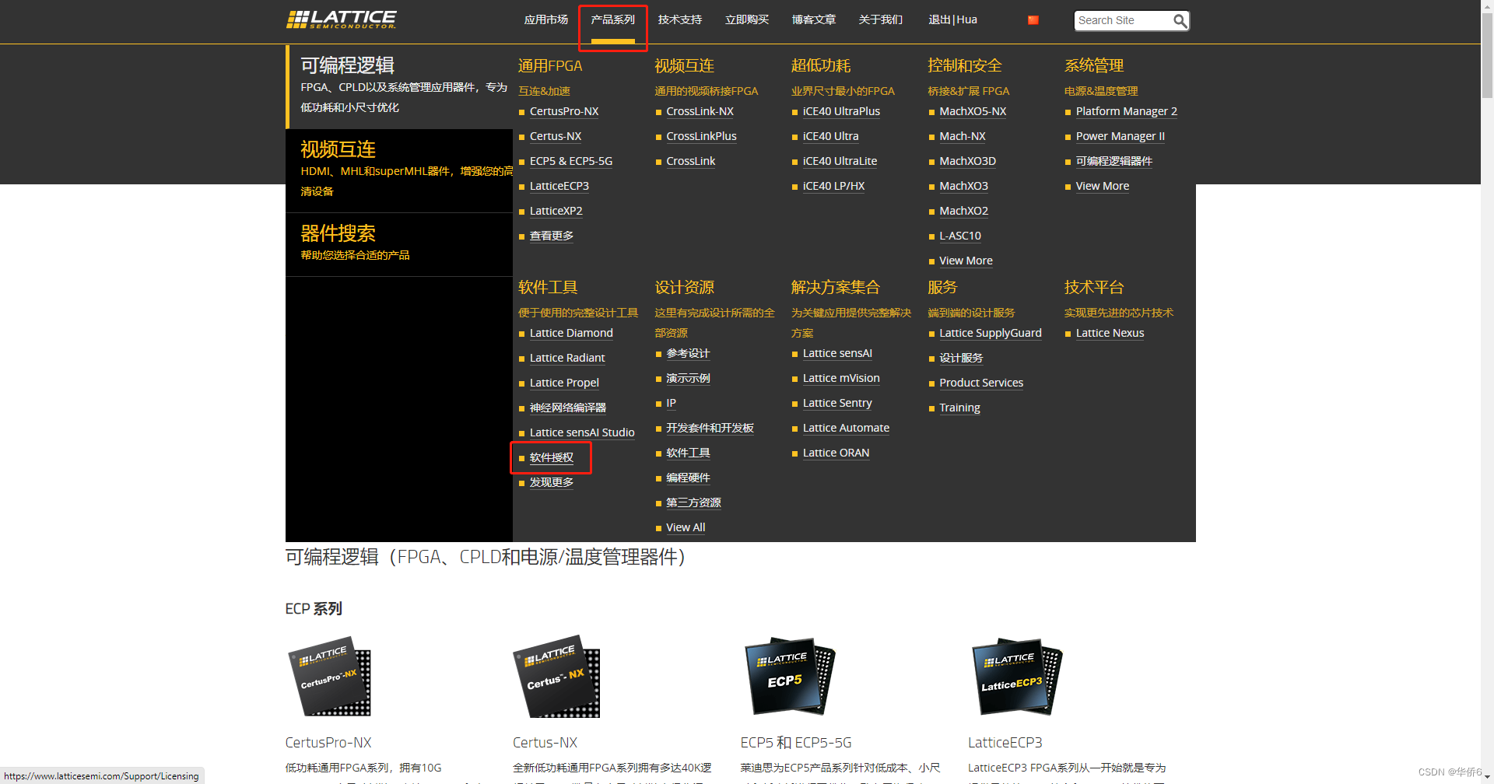Viewport: 1494px width, 784px height.
Task: Open the Lattice Automate link
Action: tap(846, 429)
